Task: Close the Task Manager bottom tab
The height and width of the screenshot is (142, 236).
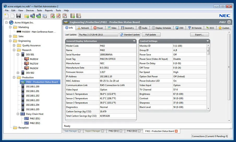Action: pos(79,131)
